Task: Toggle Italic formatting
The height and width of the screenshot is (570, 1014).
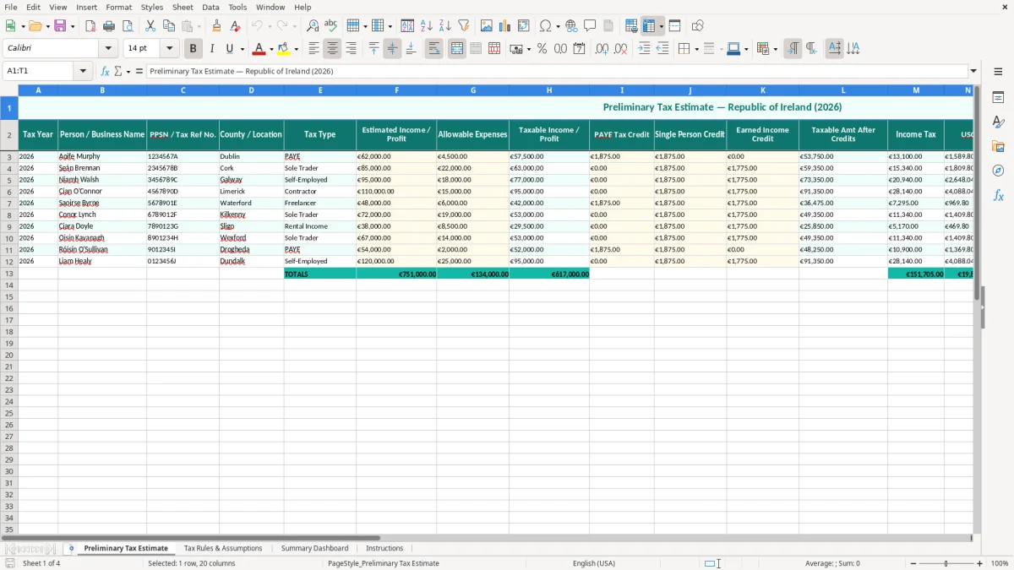Action: click(x=212, y=49)
